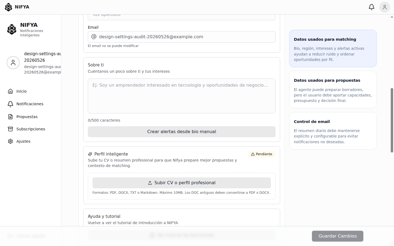Image resolution: width=394 pixels, height=246 pixels.
Task: Click the 0/500 caracteres counter
Action: click(x=104, y=120)
